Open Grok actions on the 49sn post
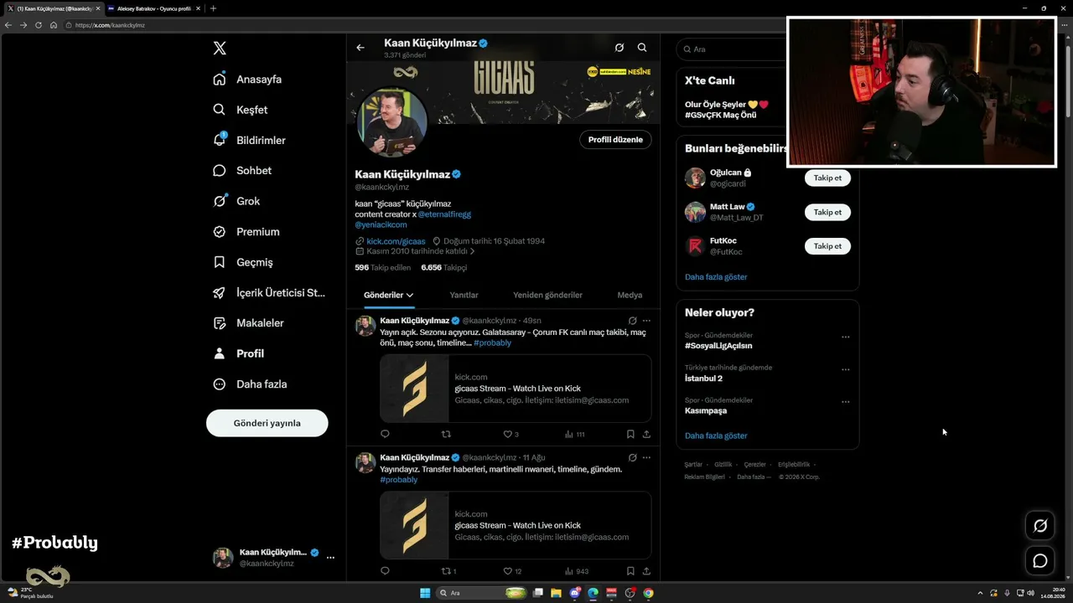The width and height of the screenshot is (1073, 603). 632,320
